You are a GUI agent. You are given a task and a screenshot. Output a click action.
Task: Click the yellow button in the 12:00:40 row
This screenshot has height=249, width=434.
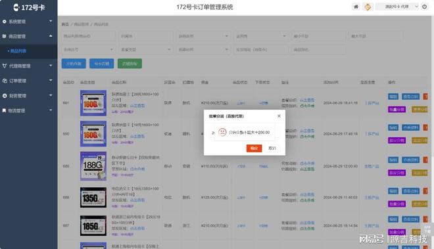click(420, 173)
